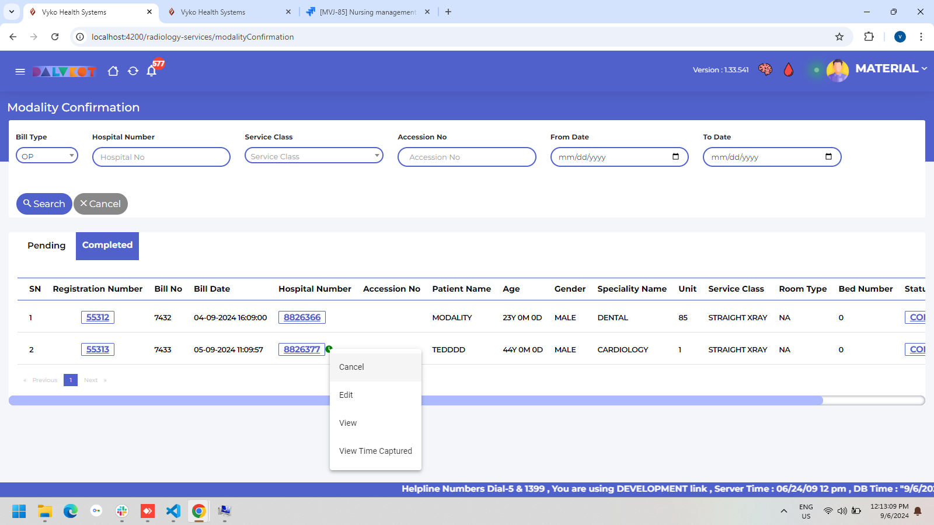Select Edit from the context menu
The width and height of the screenshot is (934, 525).
coord(346,395)
